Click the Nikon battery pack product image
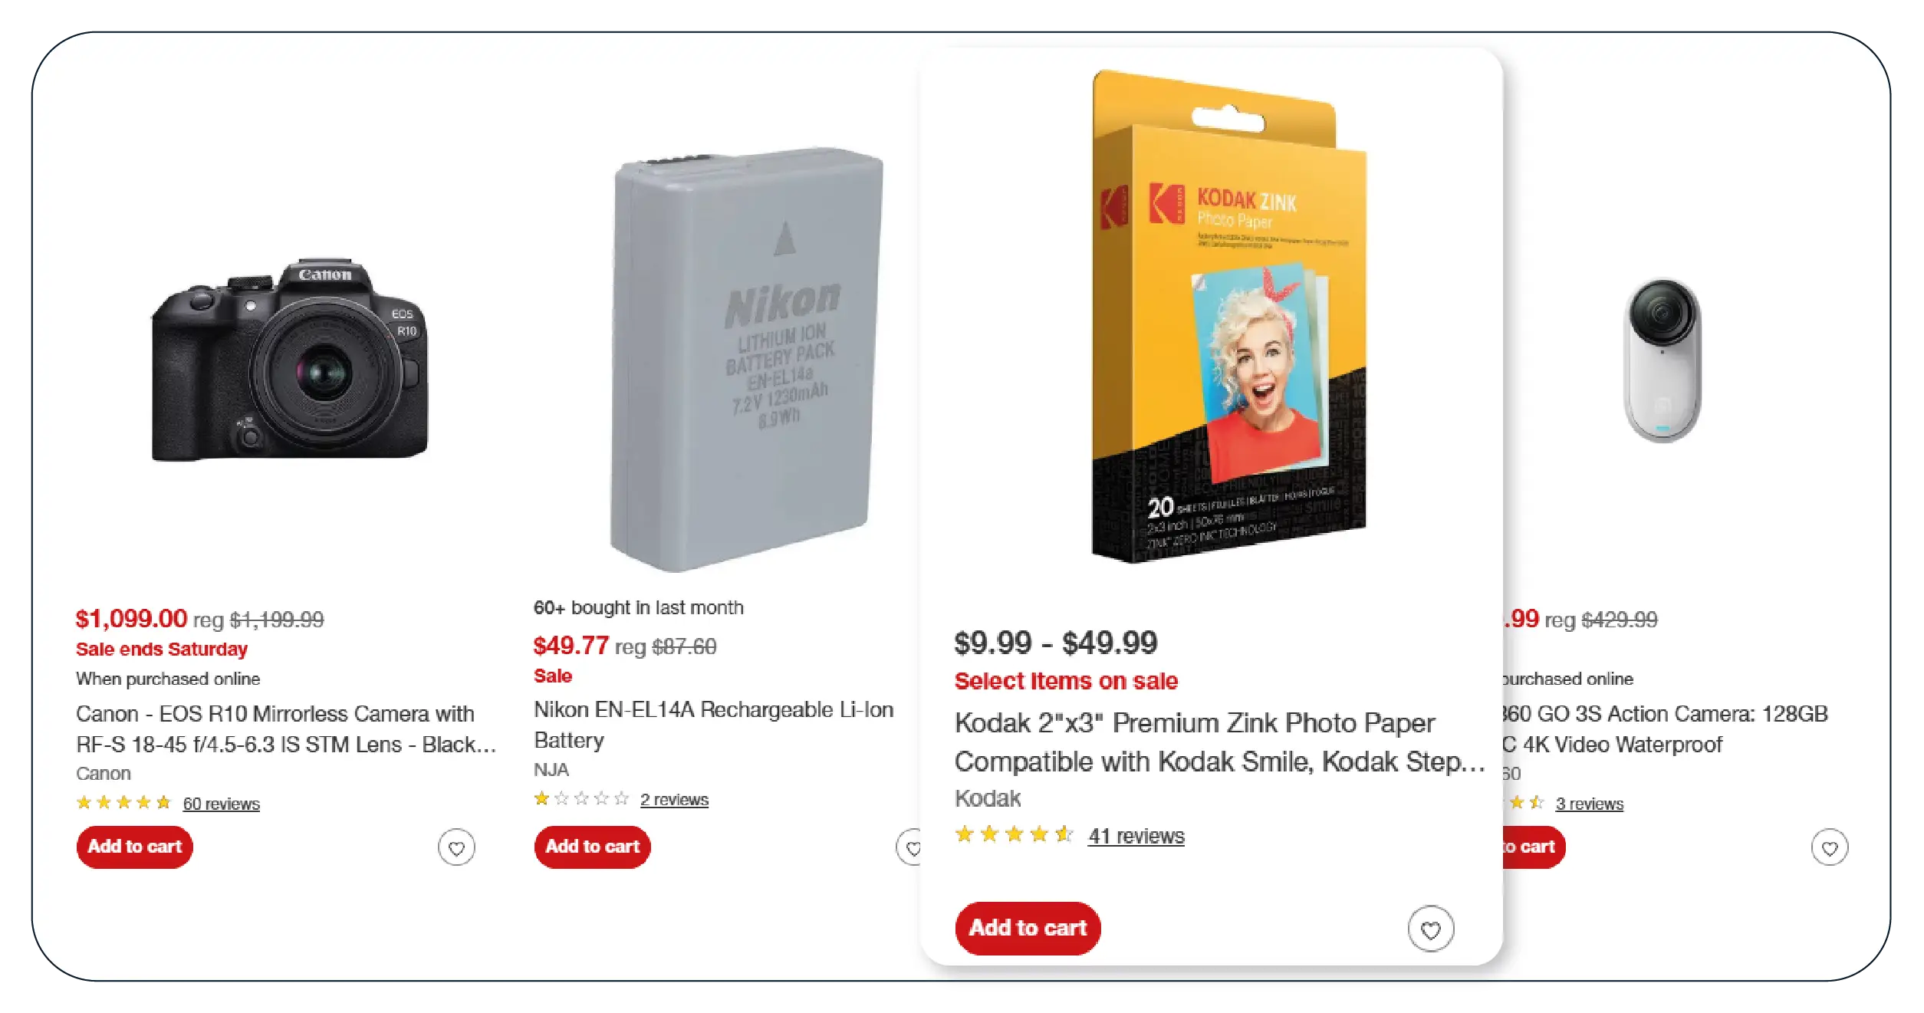 point(747,359)
